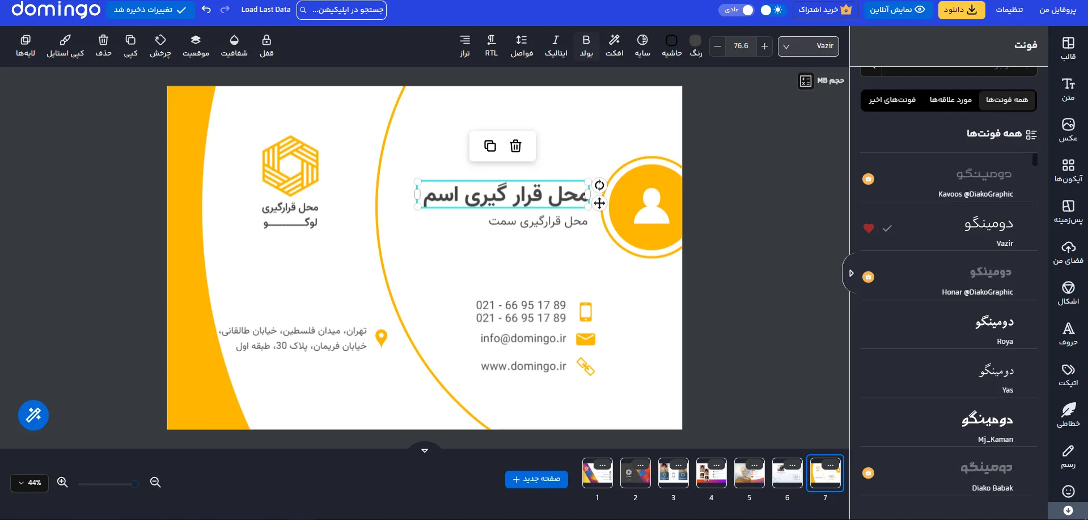Open the موقعیت position tool

196,46
